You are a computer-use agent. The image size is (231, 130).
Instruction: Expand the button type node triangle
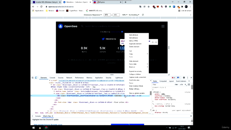(54, 91)
